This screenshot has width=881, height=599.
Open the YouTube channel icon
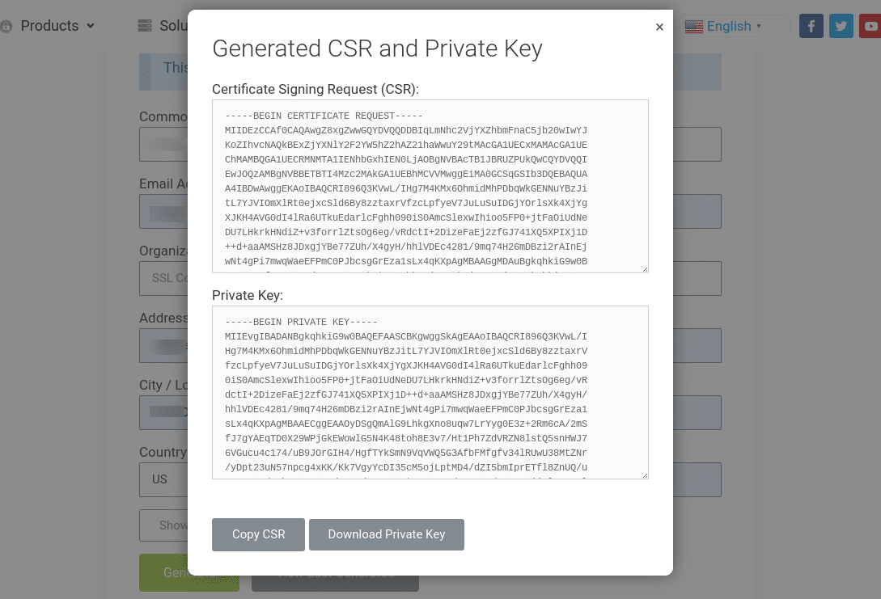coord(871,25)
